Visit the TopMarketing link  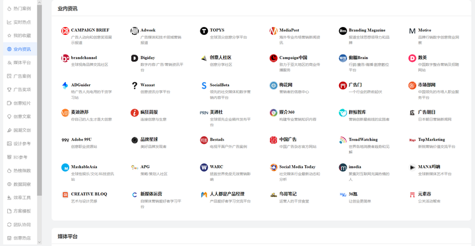[x=431, y=139]
